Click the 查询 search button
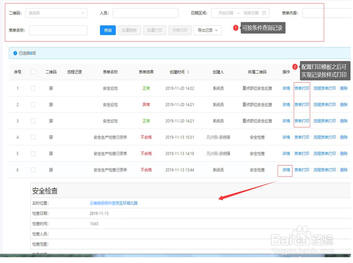Screen dimensions: 353x263 click(108, 30)
